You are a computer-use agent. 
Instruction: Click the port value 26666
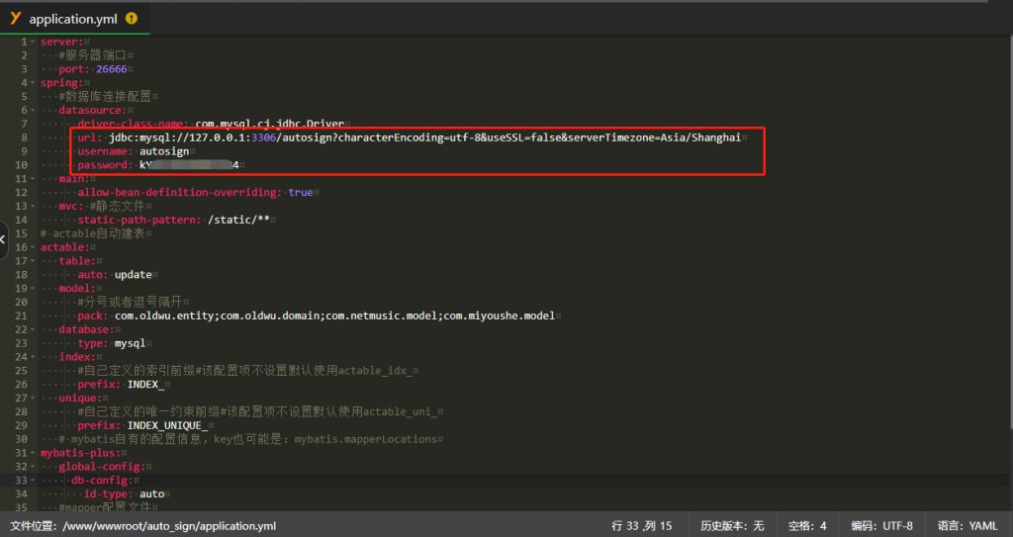tap(111, 69)
